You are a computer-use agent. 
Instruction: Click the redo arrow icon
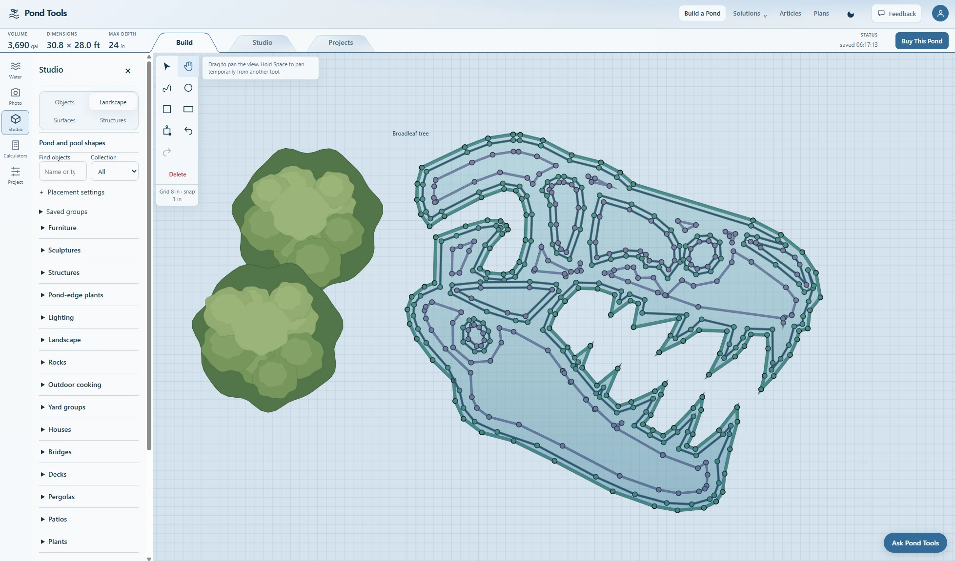(167, 152)
